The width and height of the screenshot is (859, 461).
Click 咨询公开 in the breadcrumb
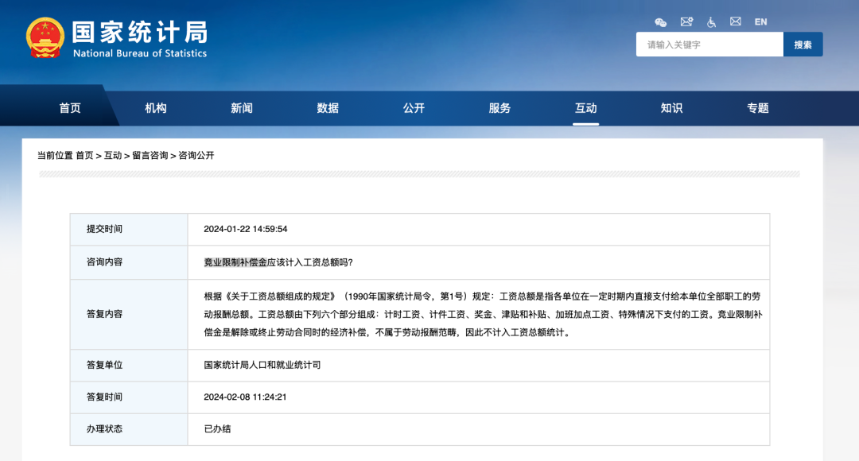pyautogui.click(x=196, y=156)
